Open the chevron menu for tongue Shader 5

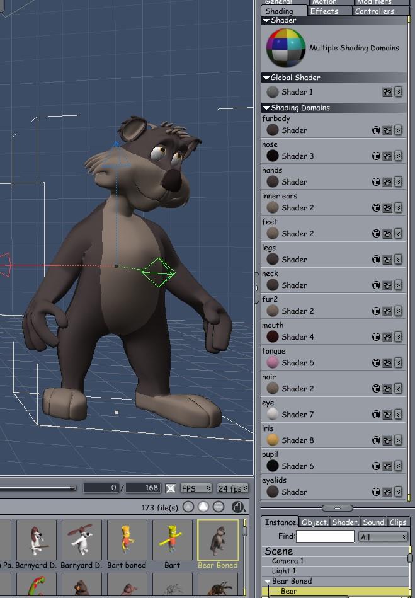click(x=398, y=363)
